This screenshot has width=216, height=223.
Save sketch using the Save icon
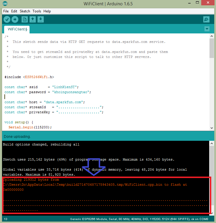pos(41,19)
